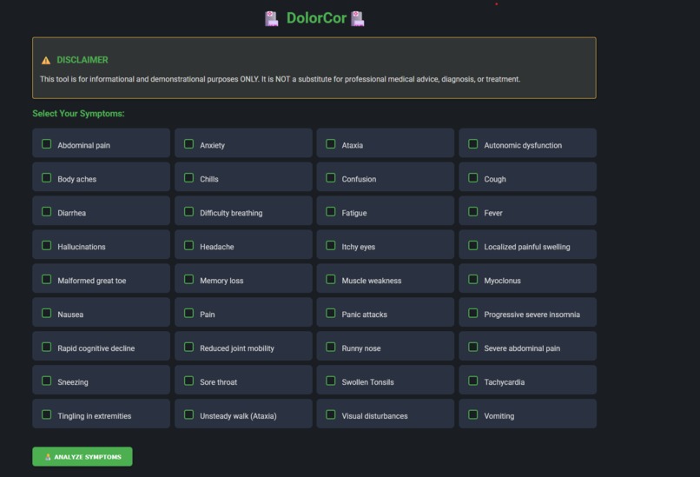Check the Headache checkbox

pyautogui.click(x=188, y=245)
